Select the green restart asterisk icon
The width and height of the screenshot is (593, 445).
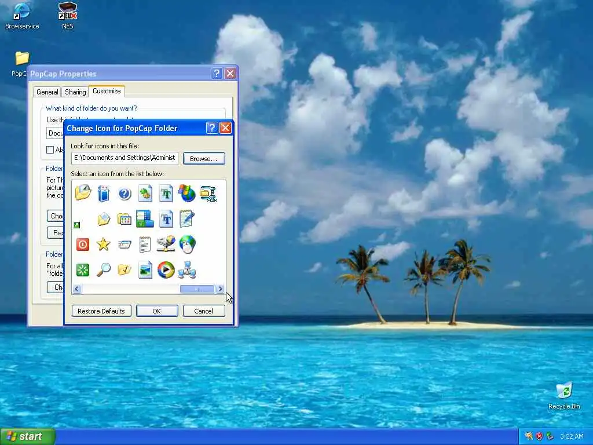point(82,270)
